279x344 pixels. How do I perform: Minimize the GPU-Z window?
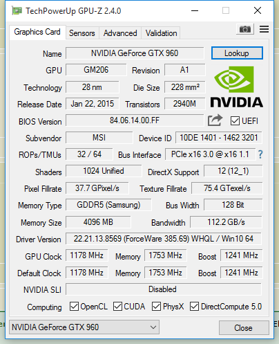pyautogui.click(x=195, y=10)
